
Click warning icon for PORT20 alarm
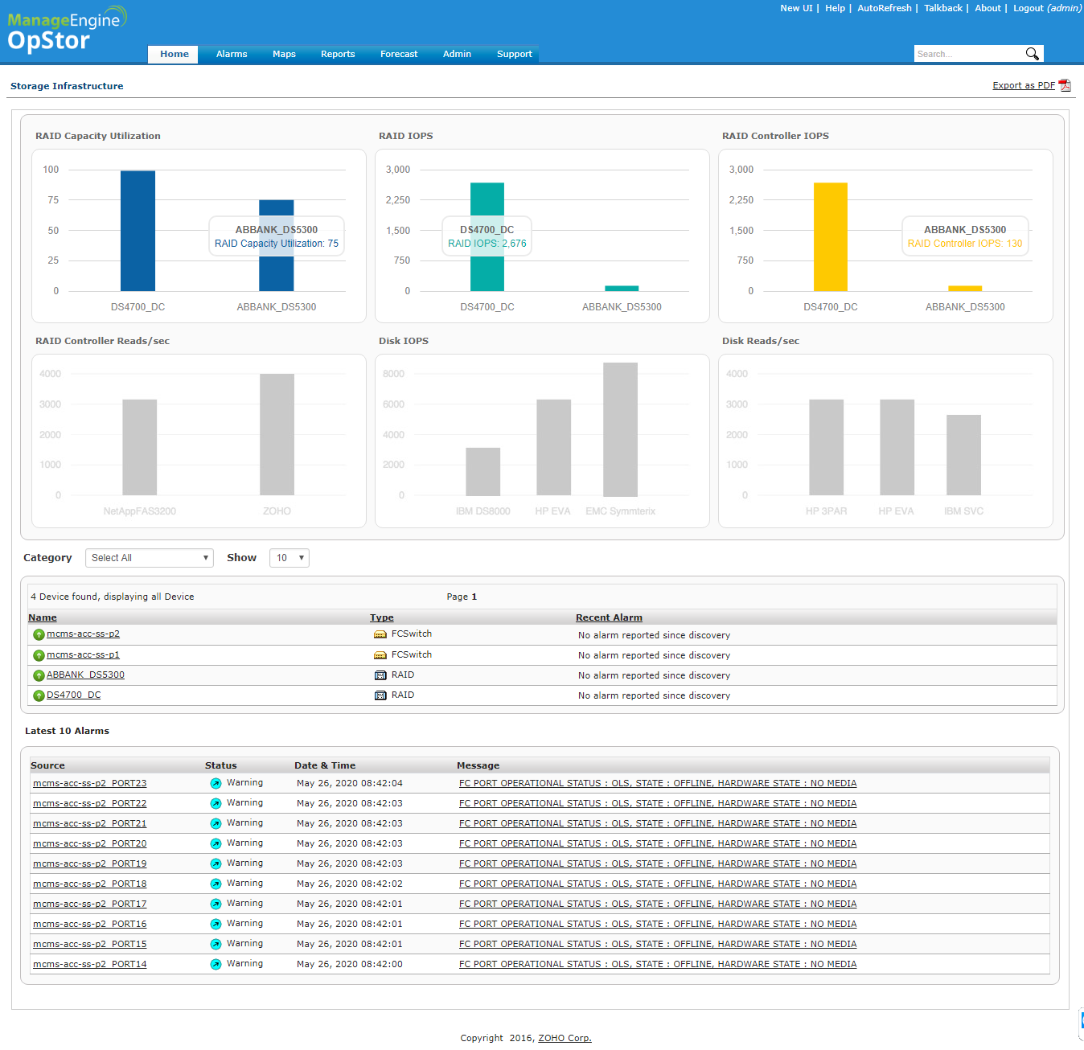[216, 843]
